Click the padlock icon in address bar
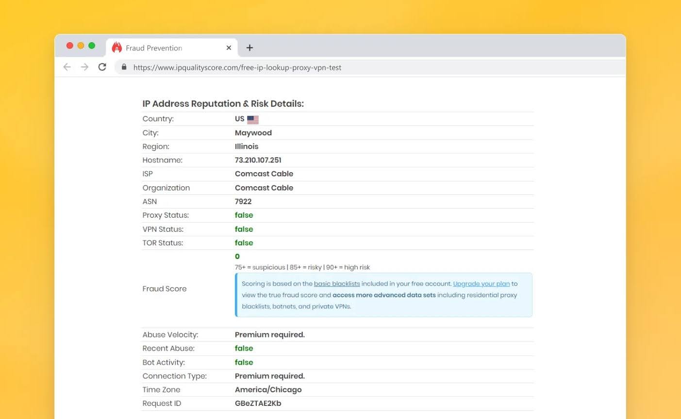This screenshot has height=419, width=681. (124, 67)
